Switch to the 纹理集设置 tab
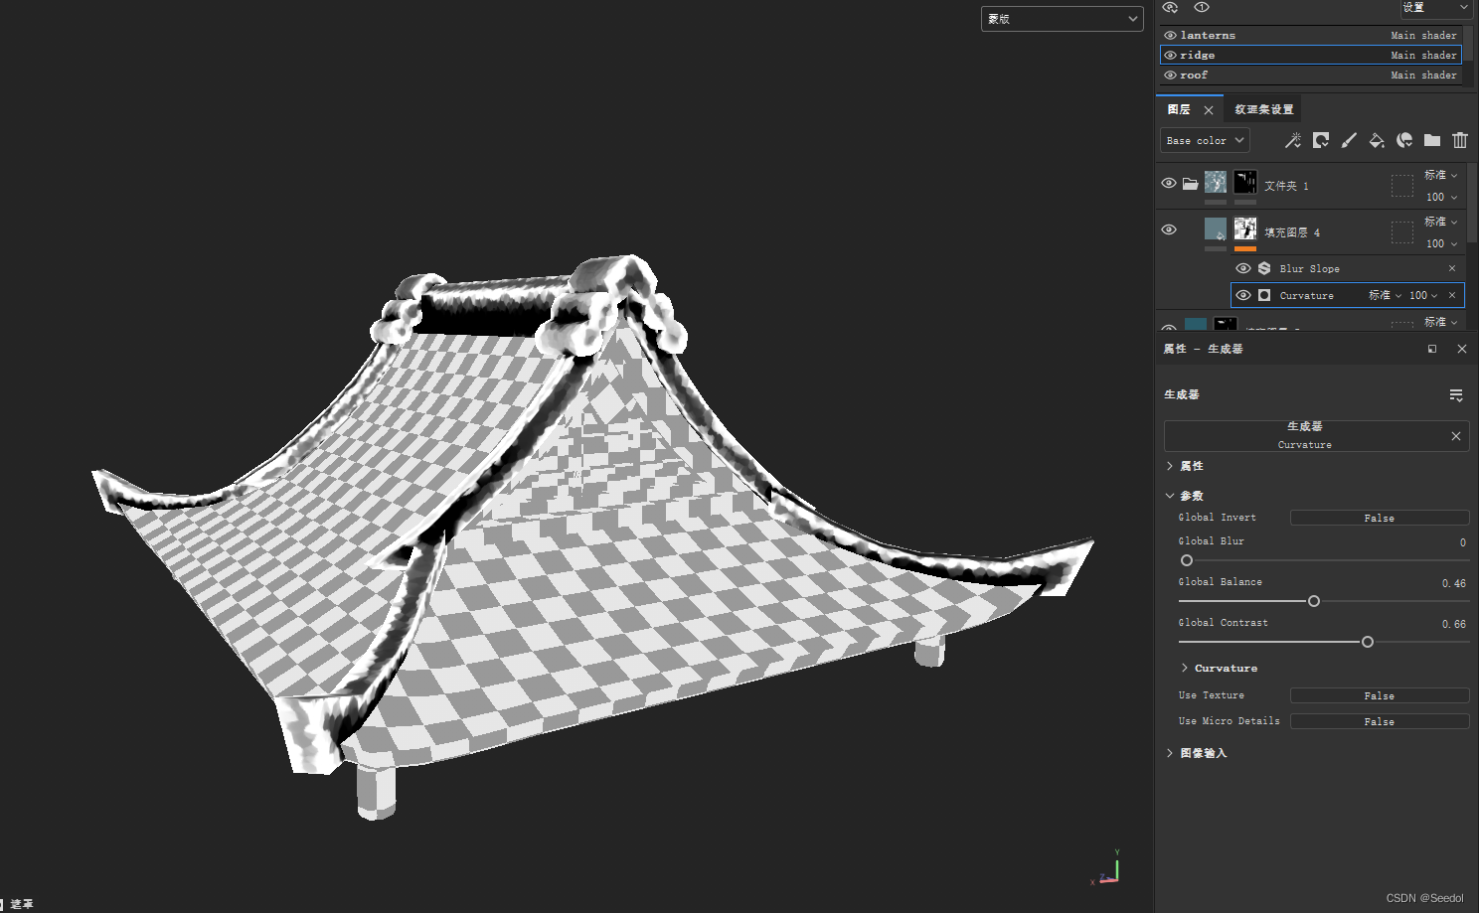This screenshot has height=913, width=1479. pos(1264,109)
